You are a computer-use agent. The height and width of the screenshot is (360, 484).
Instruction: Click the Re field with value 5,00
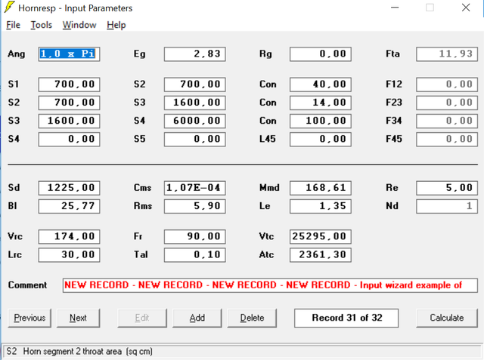coord(447,188)
